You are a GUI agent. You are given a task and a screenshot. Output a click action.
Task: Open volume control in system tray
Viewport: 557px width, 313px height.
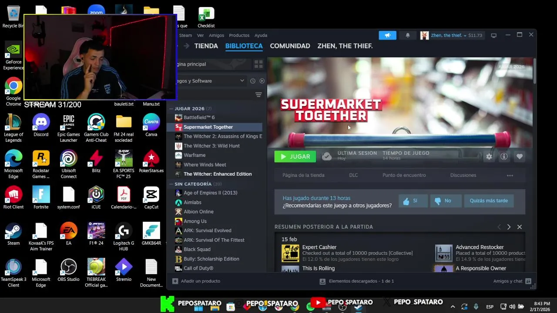point(512,306)
